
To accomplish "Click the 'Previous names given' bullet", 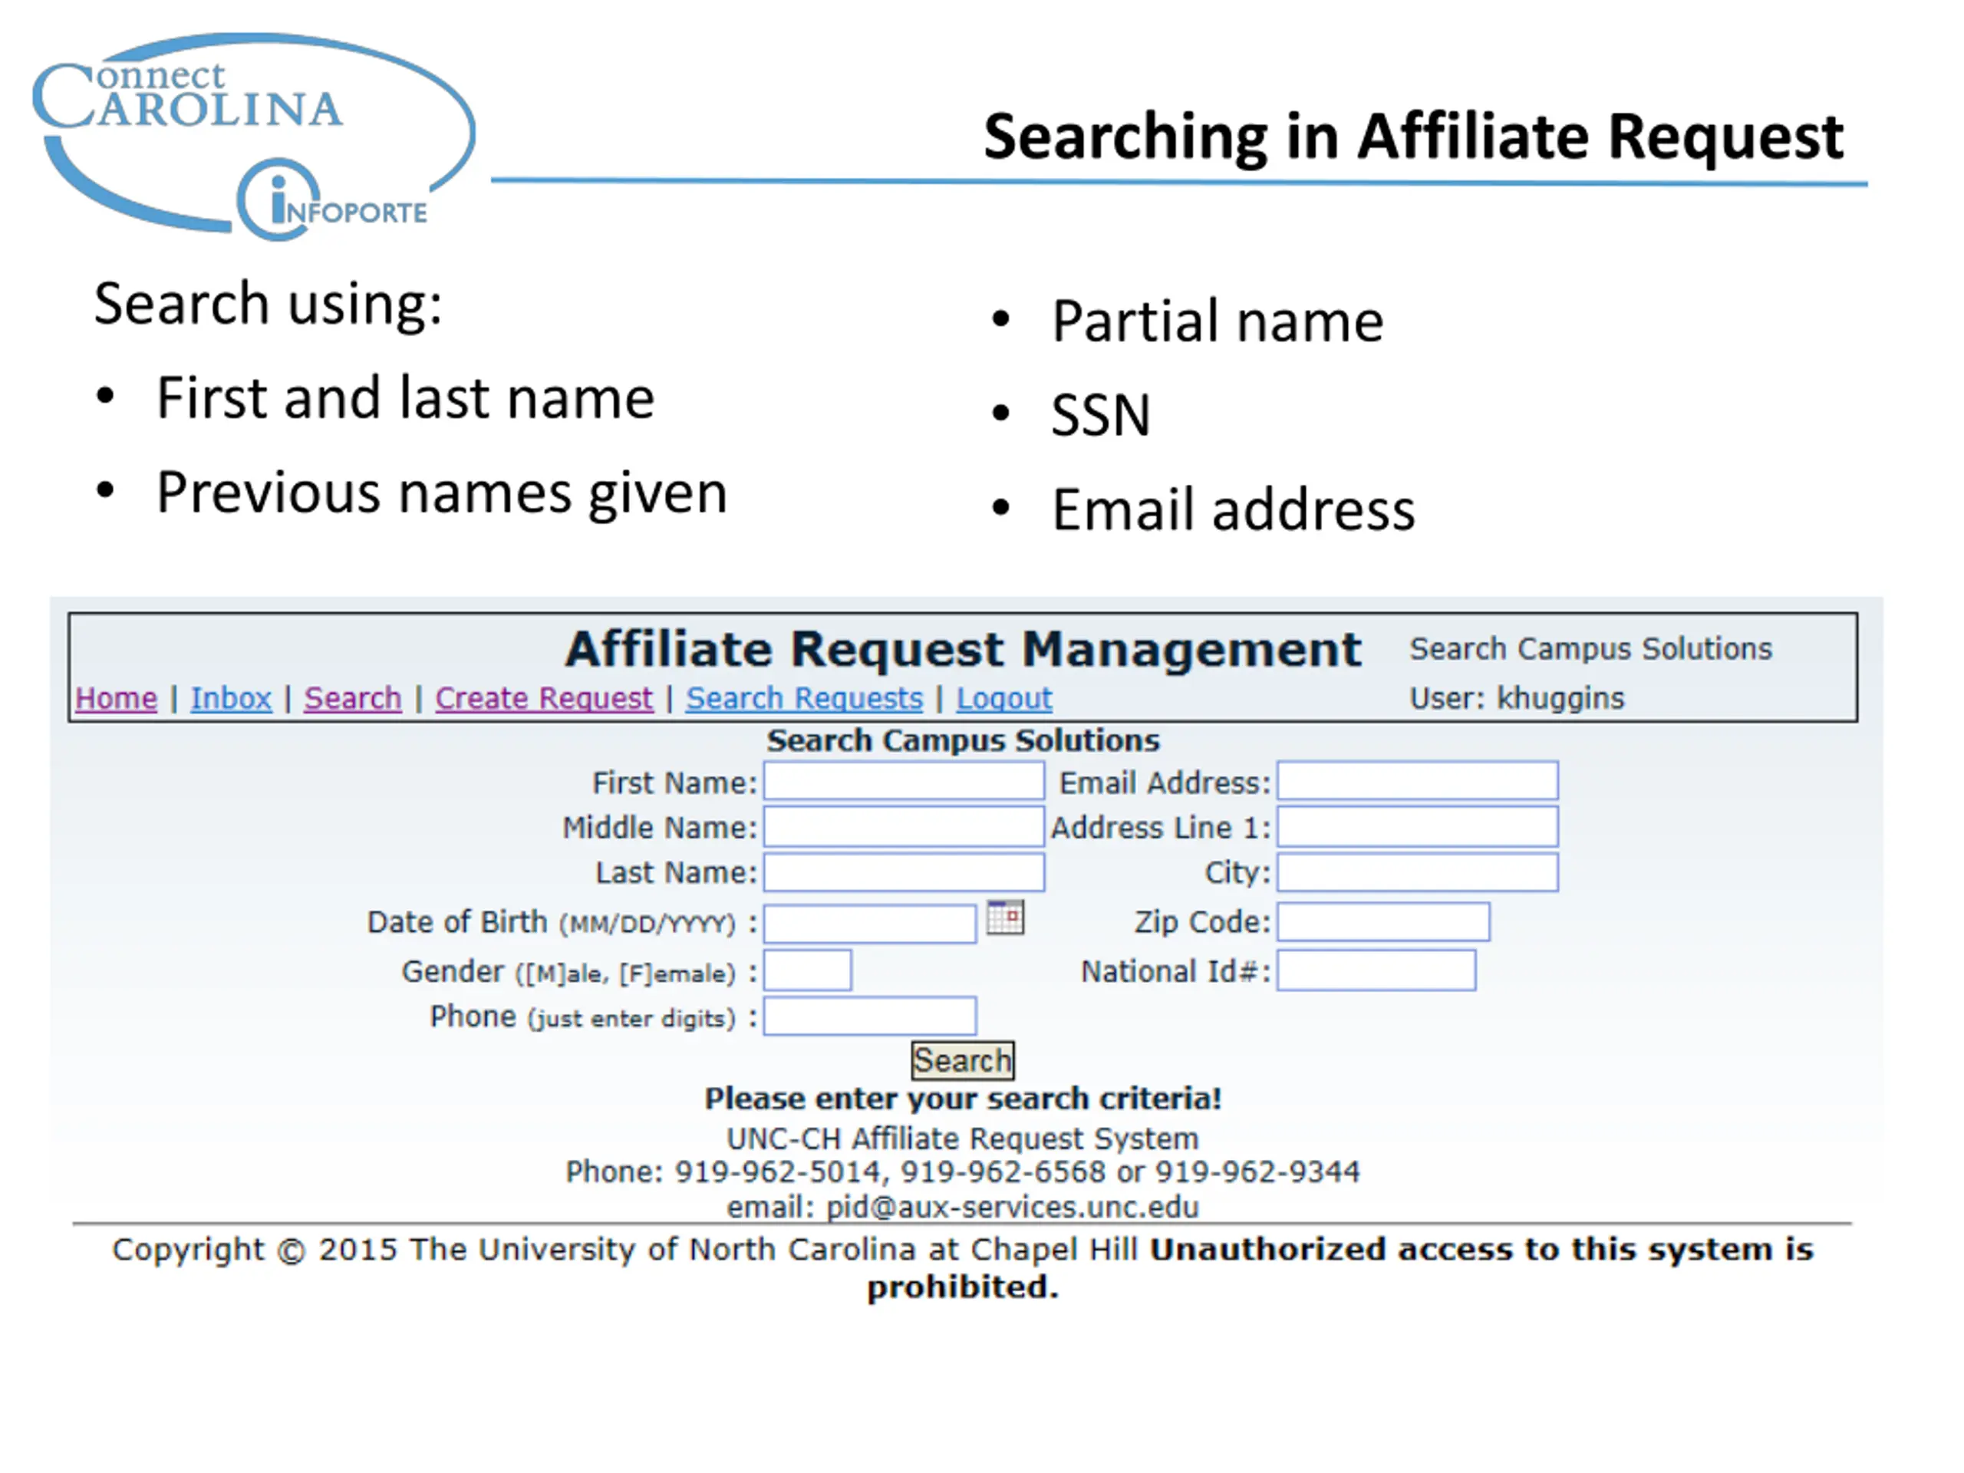I will pyautogui.click(x=442, y=493).
